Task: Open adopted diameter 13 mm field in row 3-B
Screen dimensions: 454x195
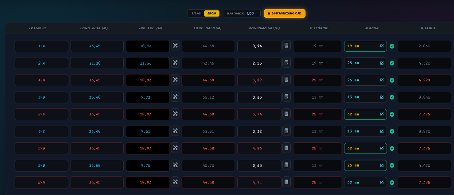Action: 365,97
